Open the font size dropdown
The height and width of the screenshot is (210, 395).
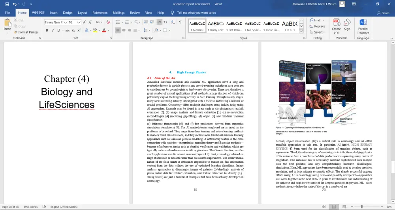(79, 22)
